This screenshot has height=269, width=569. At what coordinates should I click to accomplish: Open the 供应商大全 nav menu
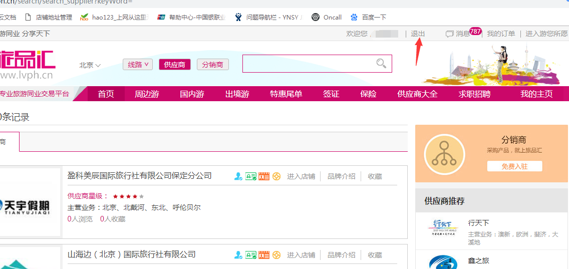(x=417, y=94)
